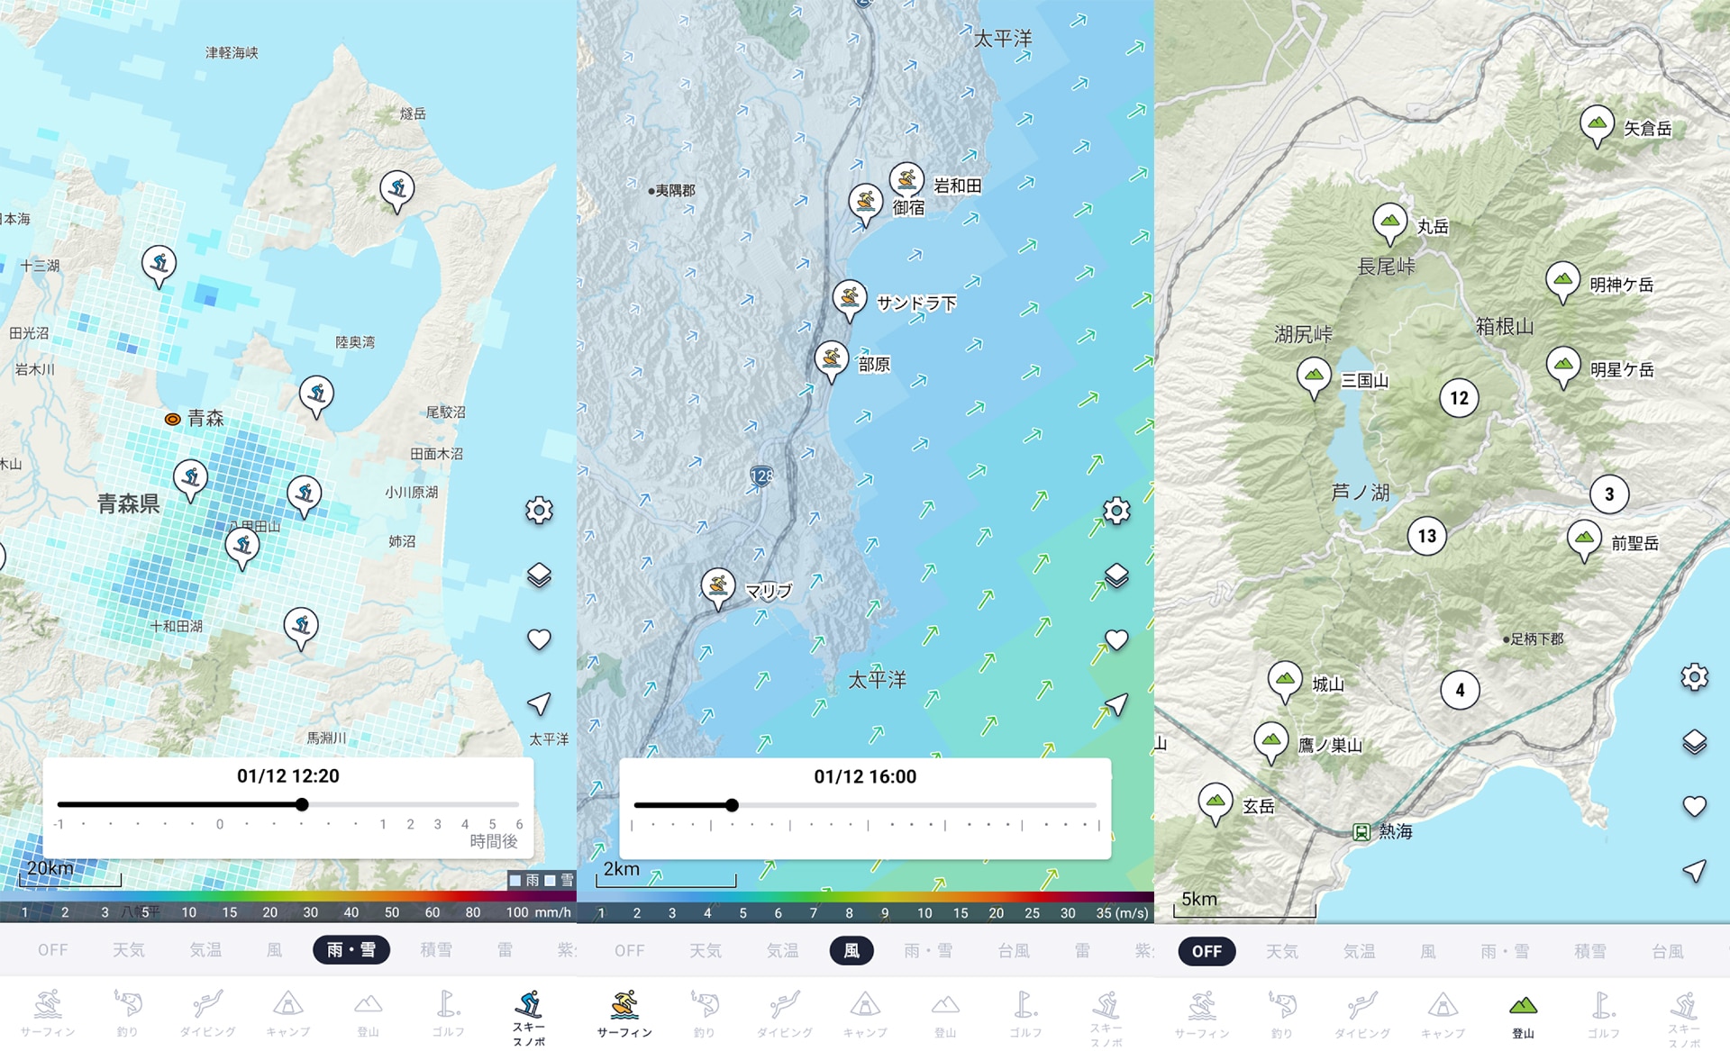1730x1051 pixels.
Task: Open surfing spot marker at 部原
Action: (x=831, y=359)
